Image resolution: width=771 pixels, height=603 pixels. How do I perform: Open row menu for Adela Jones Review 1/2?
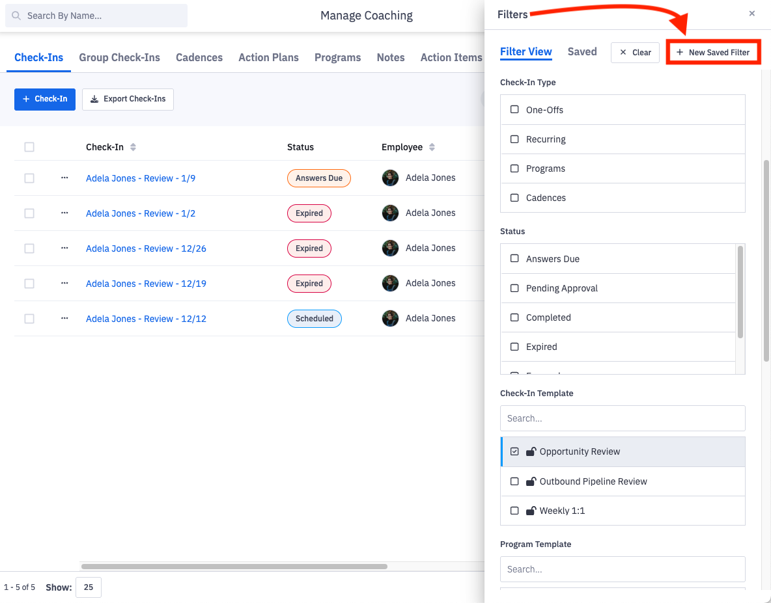tap(64, 213)
